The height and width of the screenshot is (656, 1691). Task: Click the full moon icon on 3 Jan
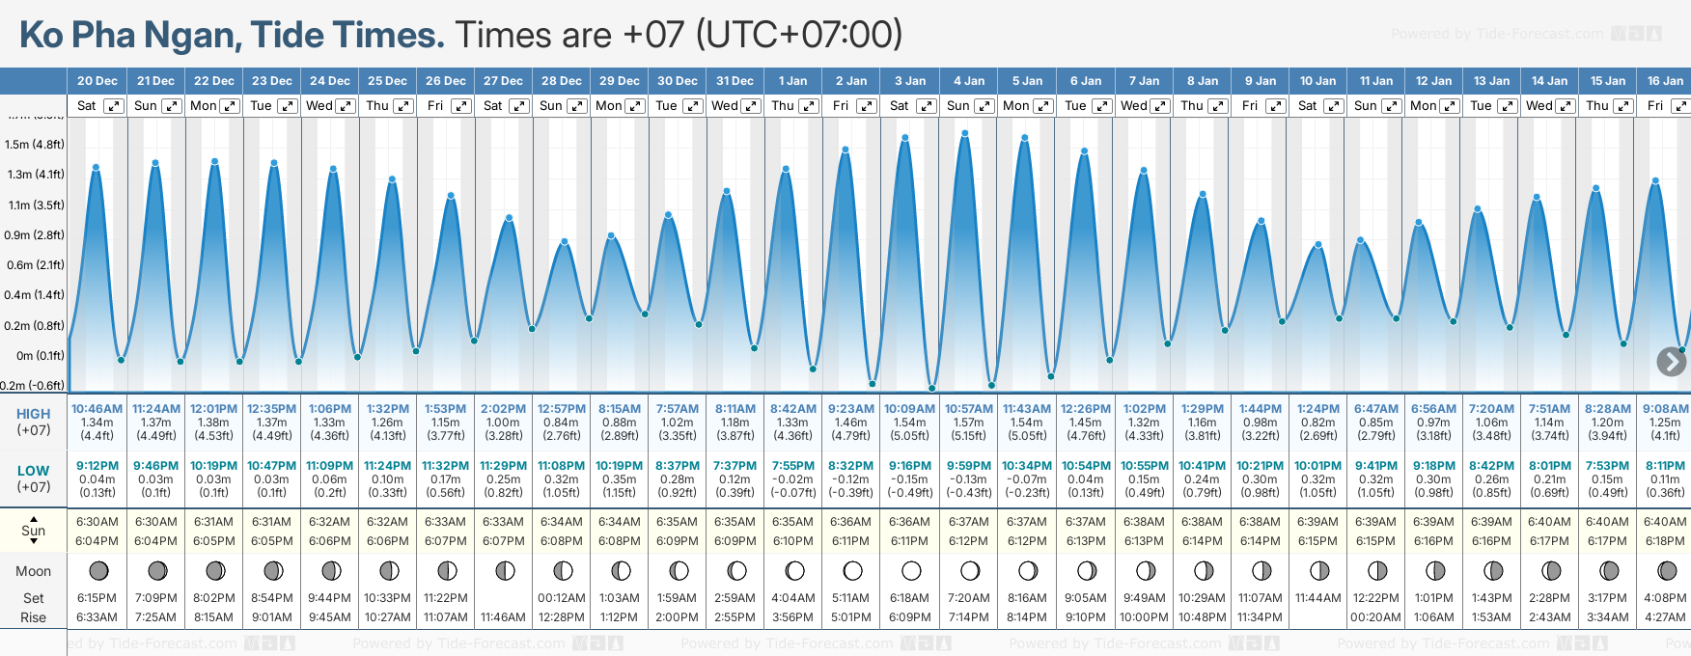tap(910, 571)
